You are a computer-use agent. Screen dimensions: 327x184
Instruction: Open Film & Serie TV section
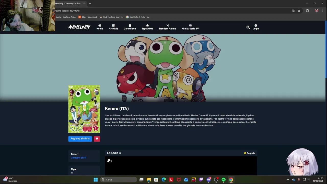[190, 27]
